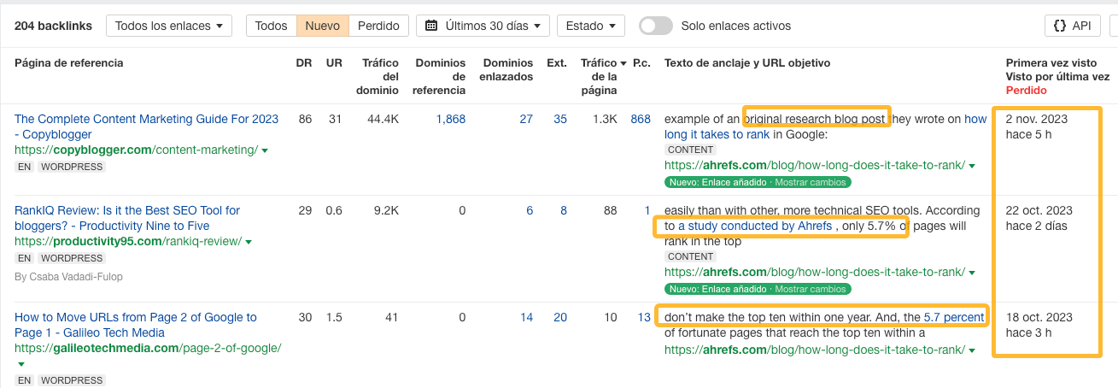Open ahrefs.com target URL in RankIQ row
Image resolution: width=1118 pixels, height=388 pixels.
tap(815, 272)
